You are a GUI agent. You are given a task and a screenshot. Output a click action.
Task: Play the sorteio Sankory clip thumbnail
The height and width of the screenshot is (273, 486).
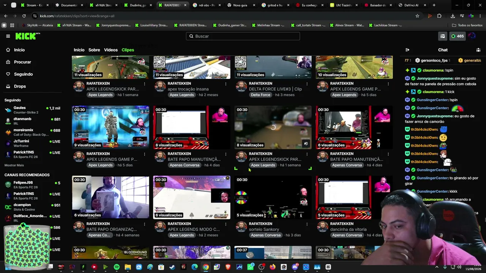coord(273,198)
